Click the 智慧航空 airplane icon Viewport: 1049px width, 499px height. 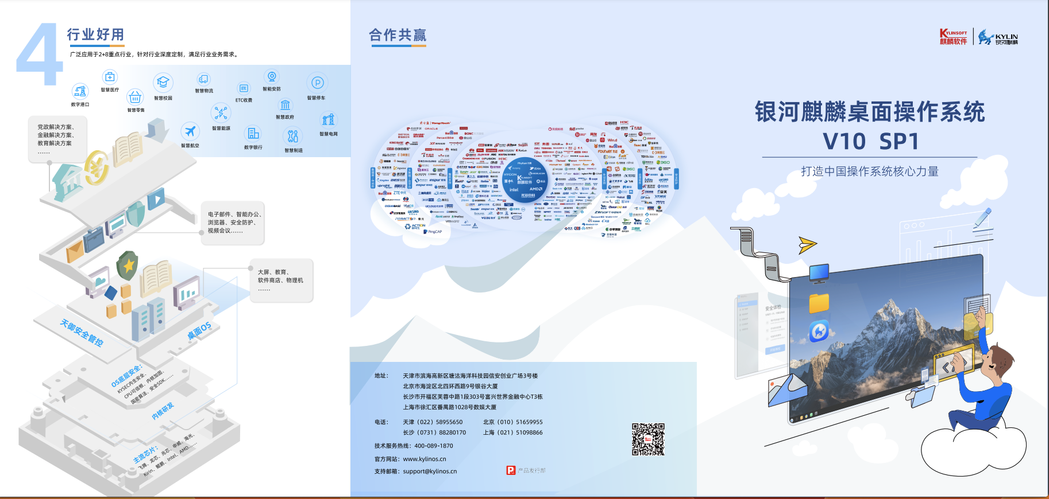(x=190, y=131)
